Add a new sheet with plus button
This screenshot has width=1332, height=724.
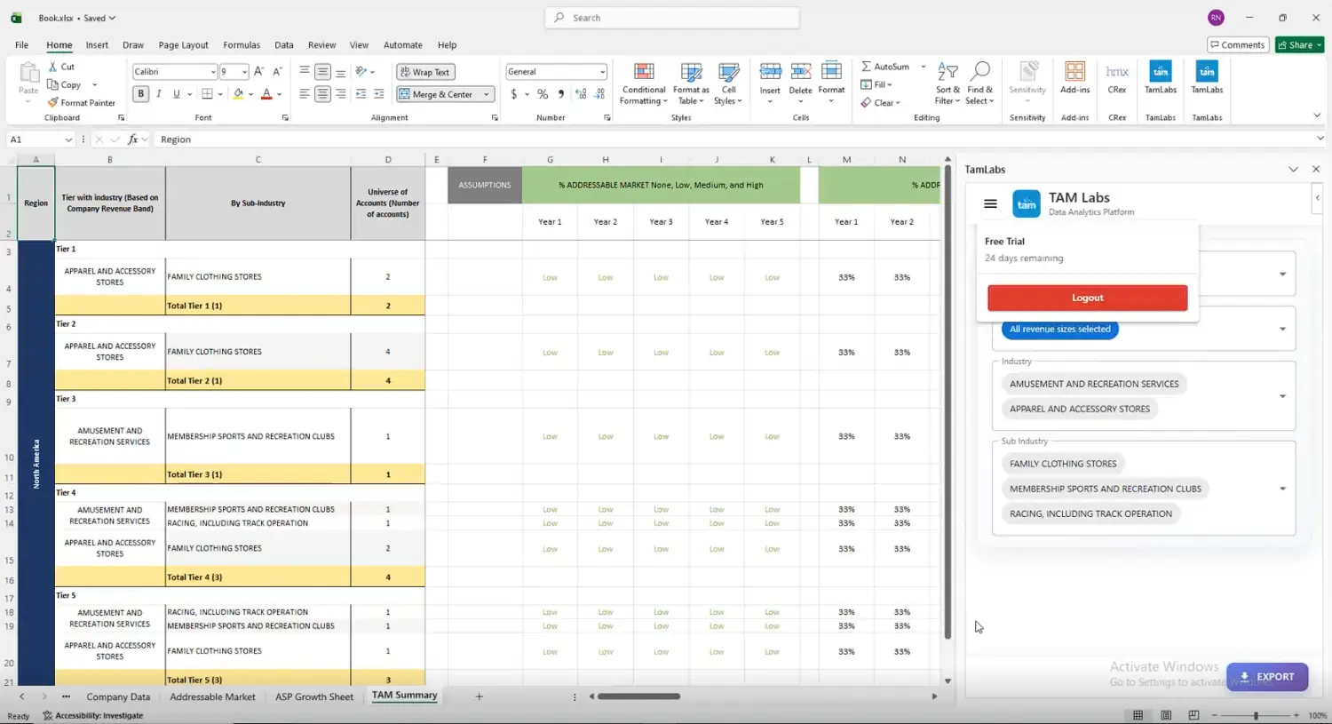[x=479, y=696]
